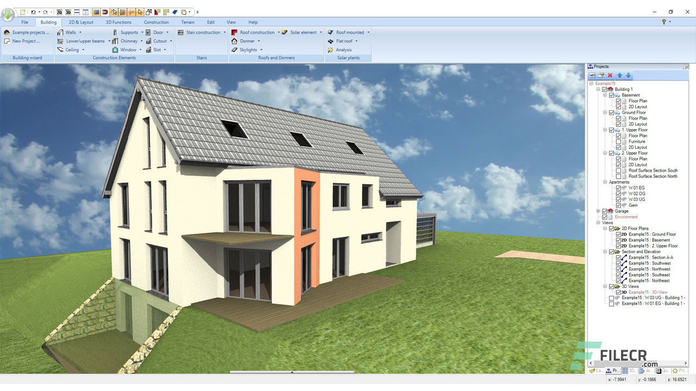The image size is (696, 391).
Task: Click the Stair construction button
Action: 202,33
